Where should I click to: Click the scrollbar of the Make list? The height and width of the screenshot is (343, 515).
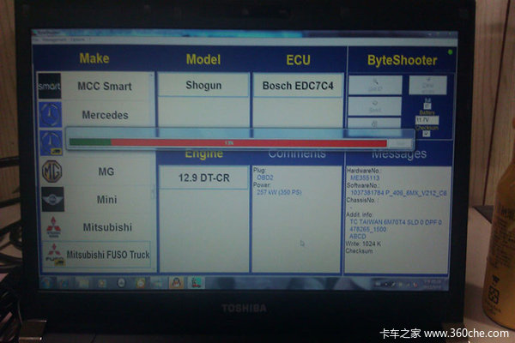(153, 171)
